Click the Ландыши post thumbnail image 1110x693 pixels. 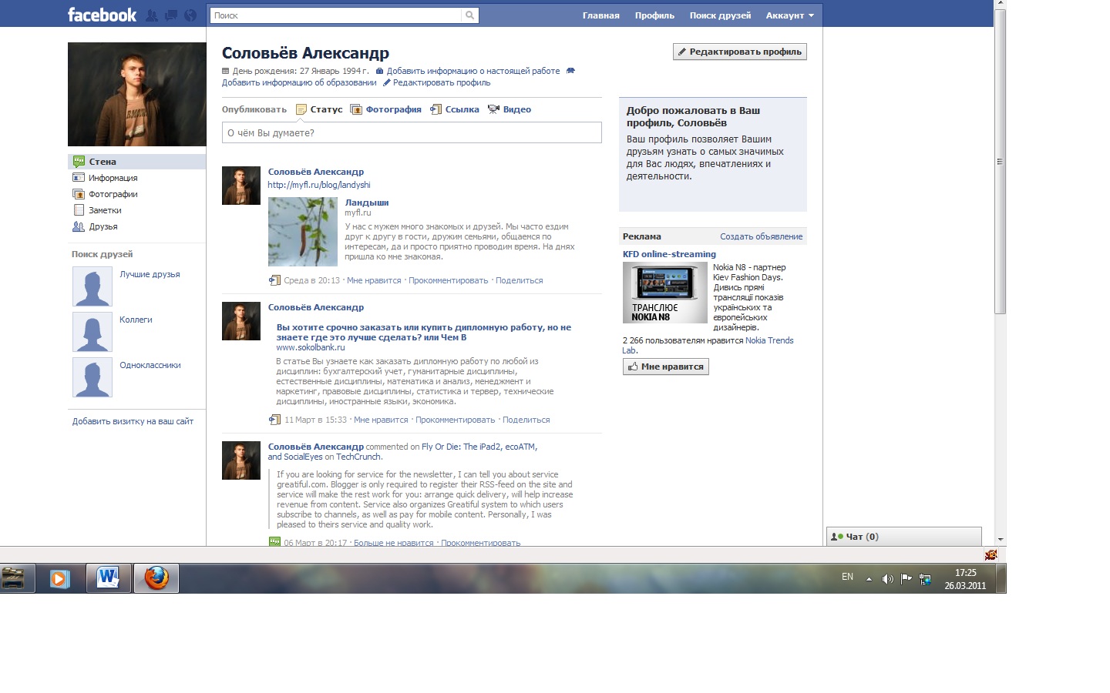[303, 232]
